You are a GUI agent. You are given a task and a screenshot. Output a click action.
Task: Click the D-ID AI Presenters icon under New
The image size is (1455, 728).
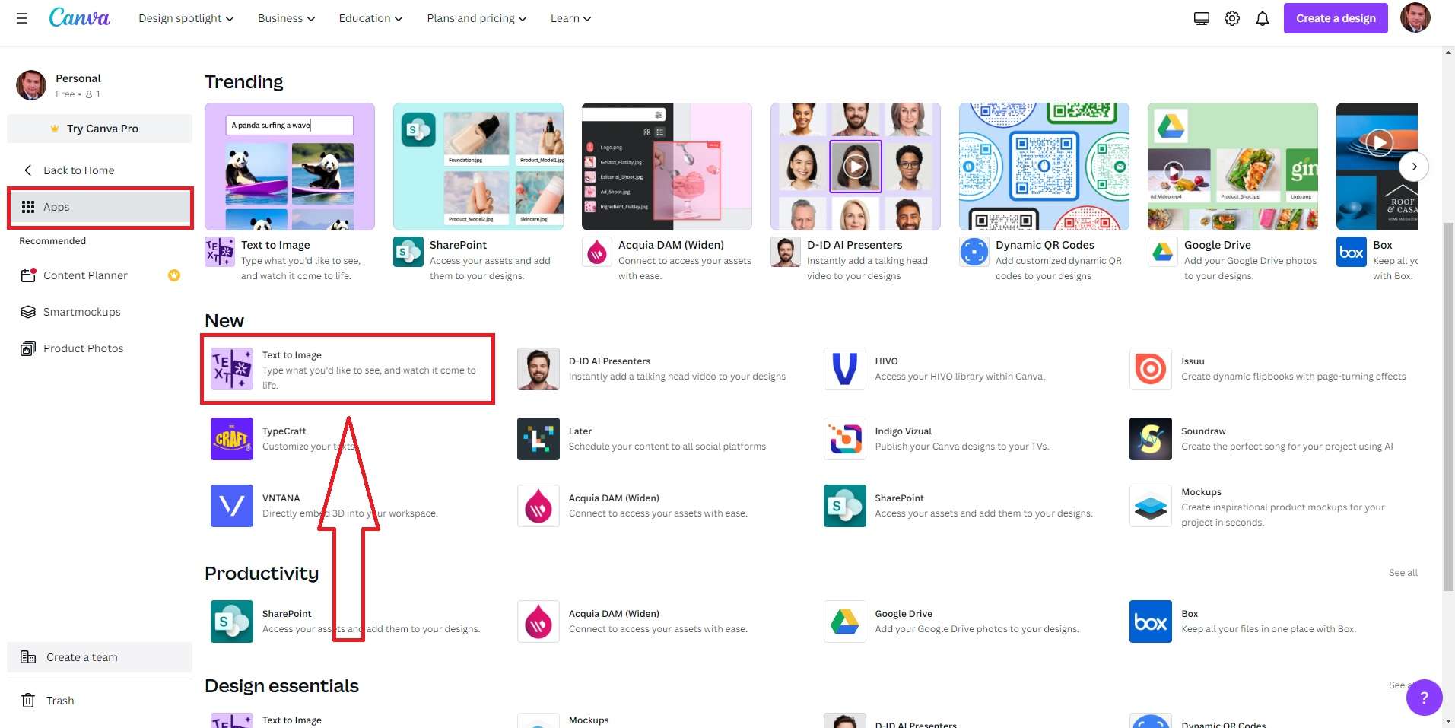pyautogui.click(x=538, y=369)
